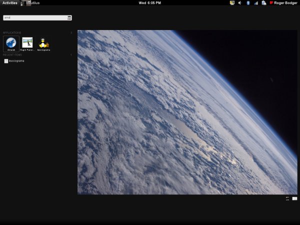
Task: Click the Nautilus application menu in top bar
Action: pos(32,3)
